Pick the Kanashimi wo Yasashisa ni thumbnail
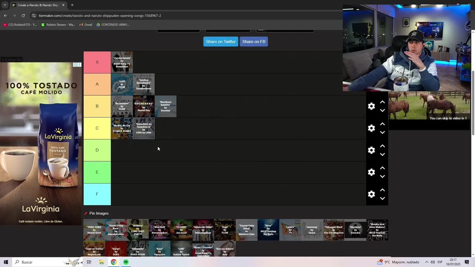This screenshot has width=475, height=267. [144, 128]
